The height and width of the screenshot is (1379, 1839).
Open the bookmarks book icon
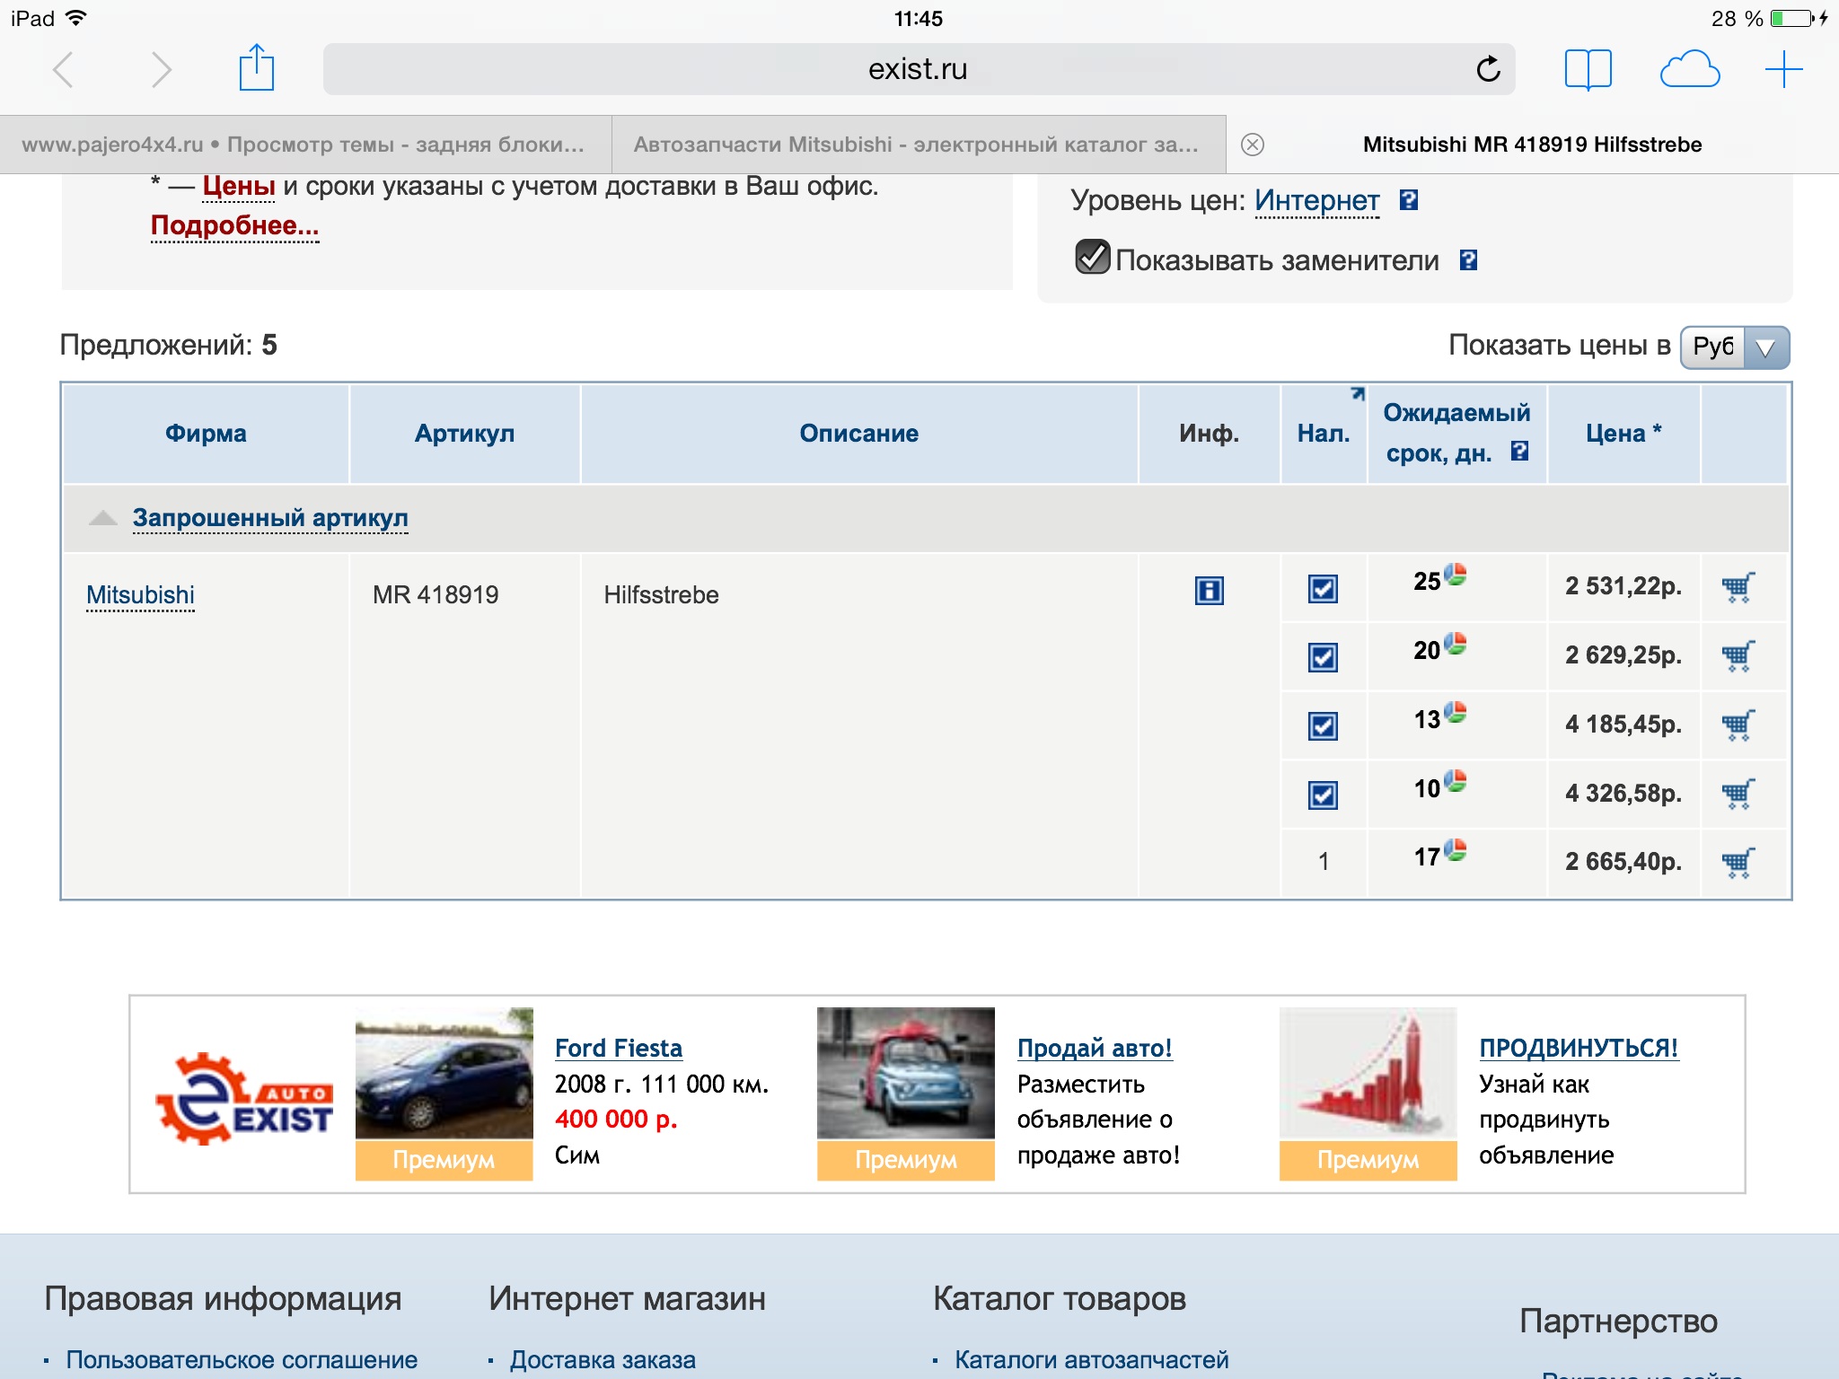click(x=1588, y=69)
